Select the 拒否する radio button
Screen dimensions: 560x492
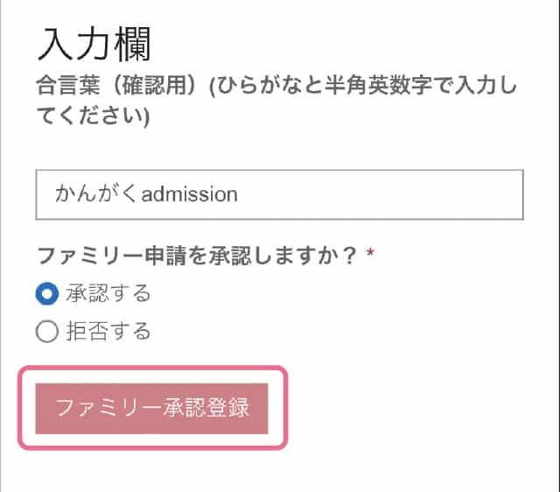tap(46, 332)
